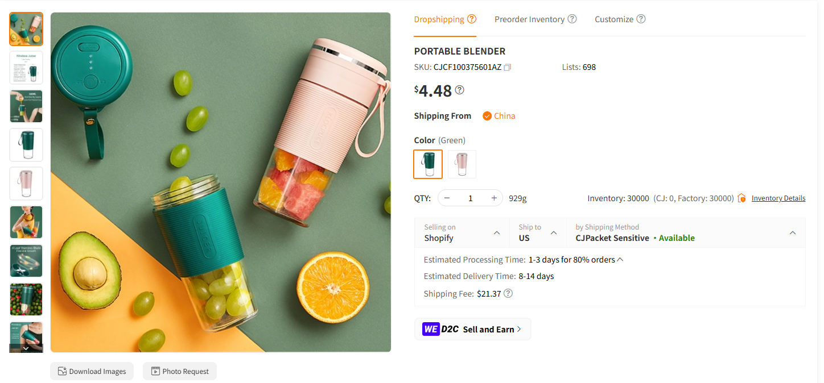Open the Inventory Details link
The image size is (824, 383).
(x=778, y=198)
